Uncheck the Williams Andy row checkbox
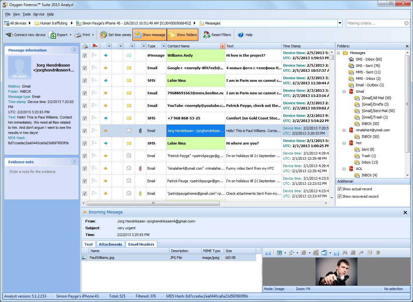Image resolution: width=413 pixels, height=302 pixels. 85,55
